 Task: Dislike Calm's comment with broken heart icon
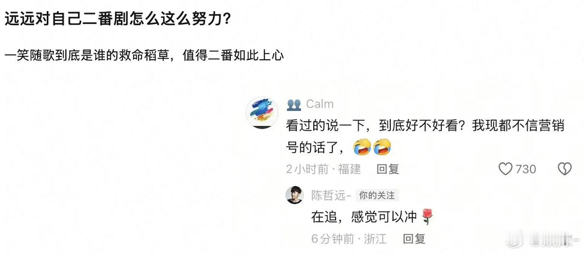(x=564, y=169)
